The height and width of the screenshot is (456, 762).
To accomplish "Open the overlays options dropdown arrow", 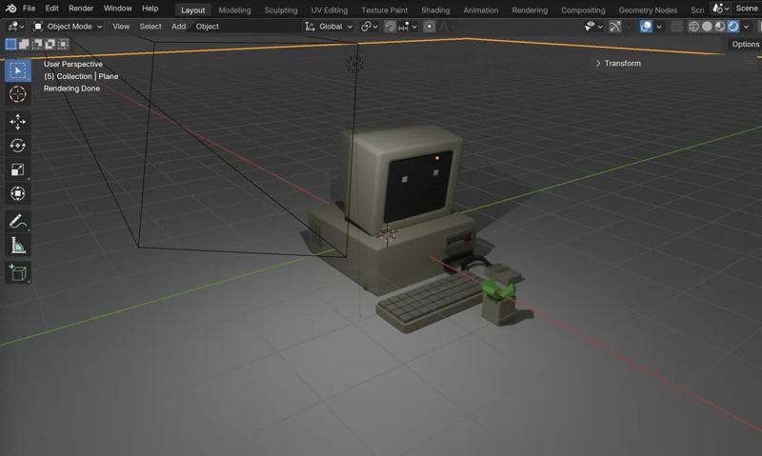I will 659,27.
